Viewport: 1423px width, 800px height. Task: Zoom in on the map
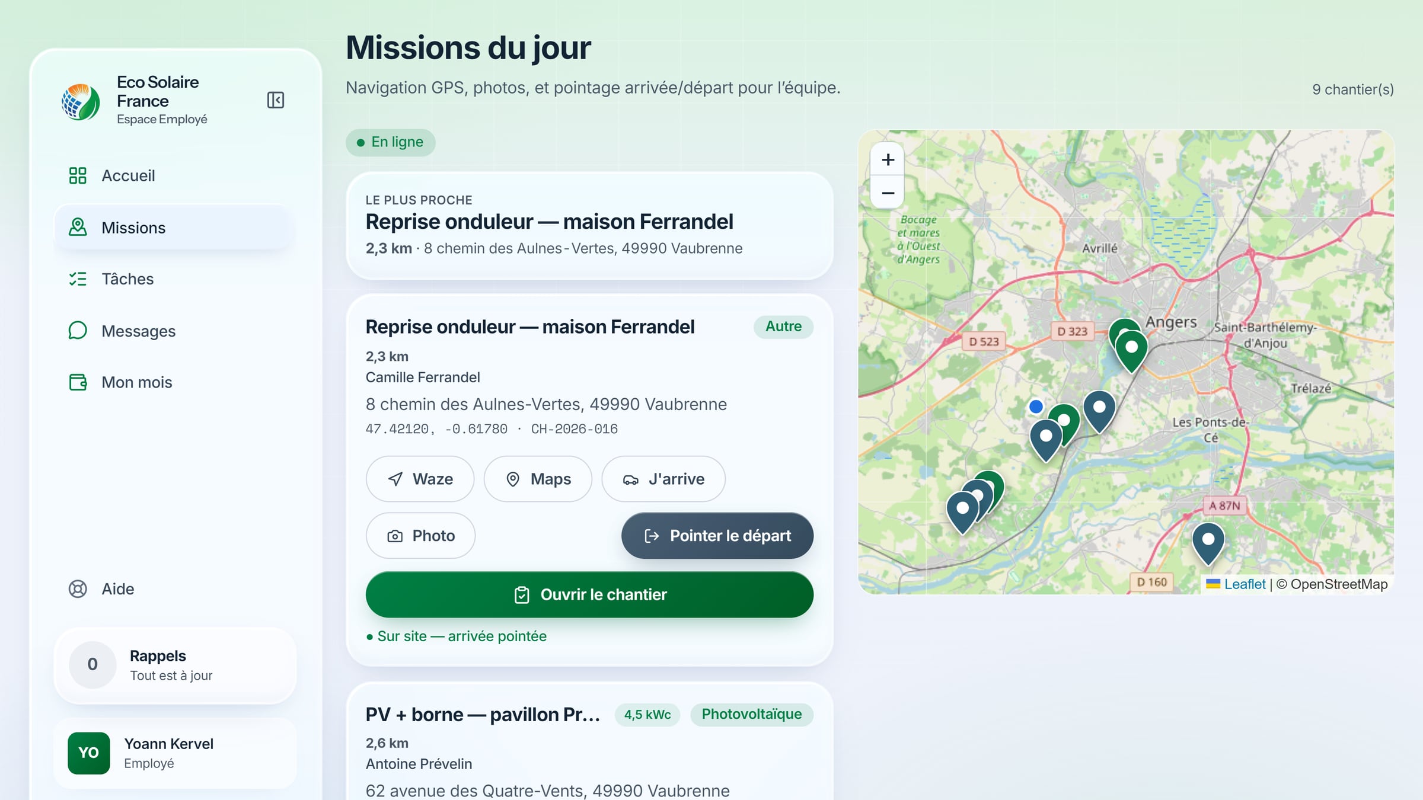click(888, 159)
